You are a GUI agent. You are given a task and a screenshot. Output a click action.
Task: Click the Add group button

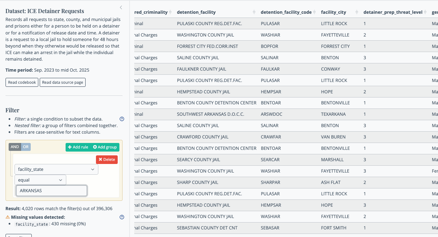click(105, 147)
